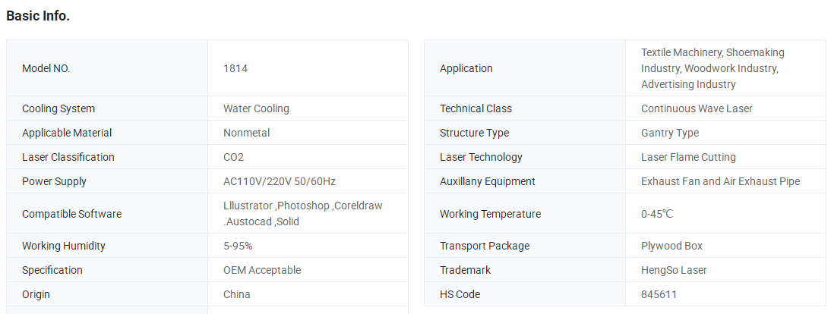Click the Basic Info. heading
The height and width of the screenshot is (314, 831).
coord(38,16)
